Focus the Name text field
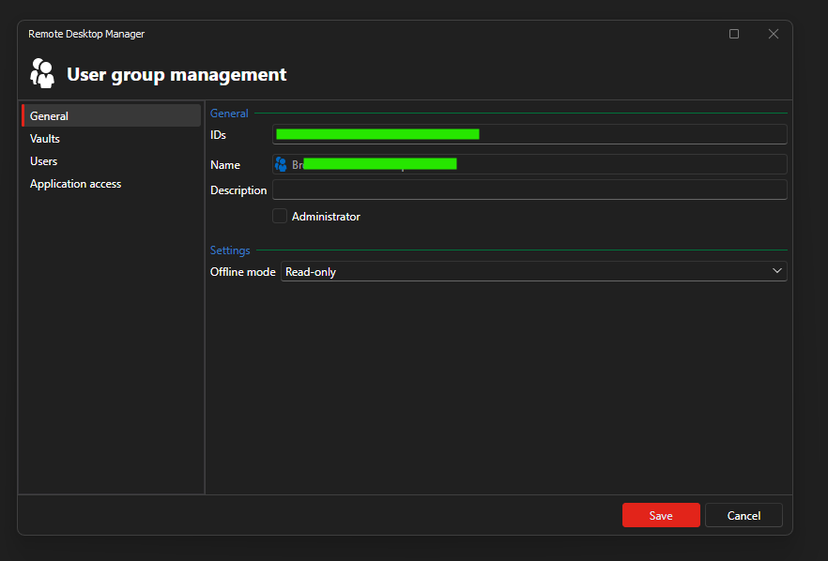 (x=529, y=164)
